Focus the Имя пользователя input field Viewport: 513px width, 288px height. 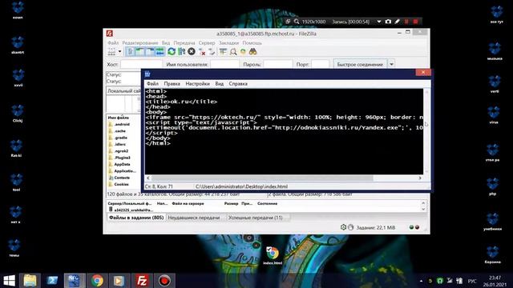tap(224, 64)
